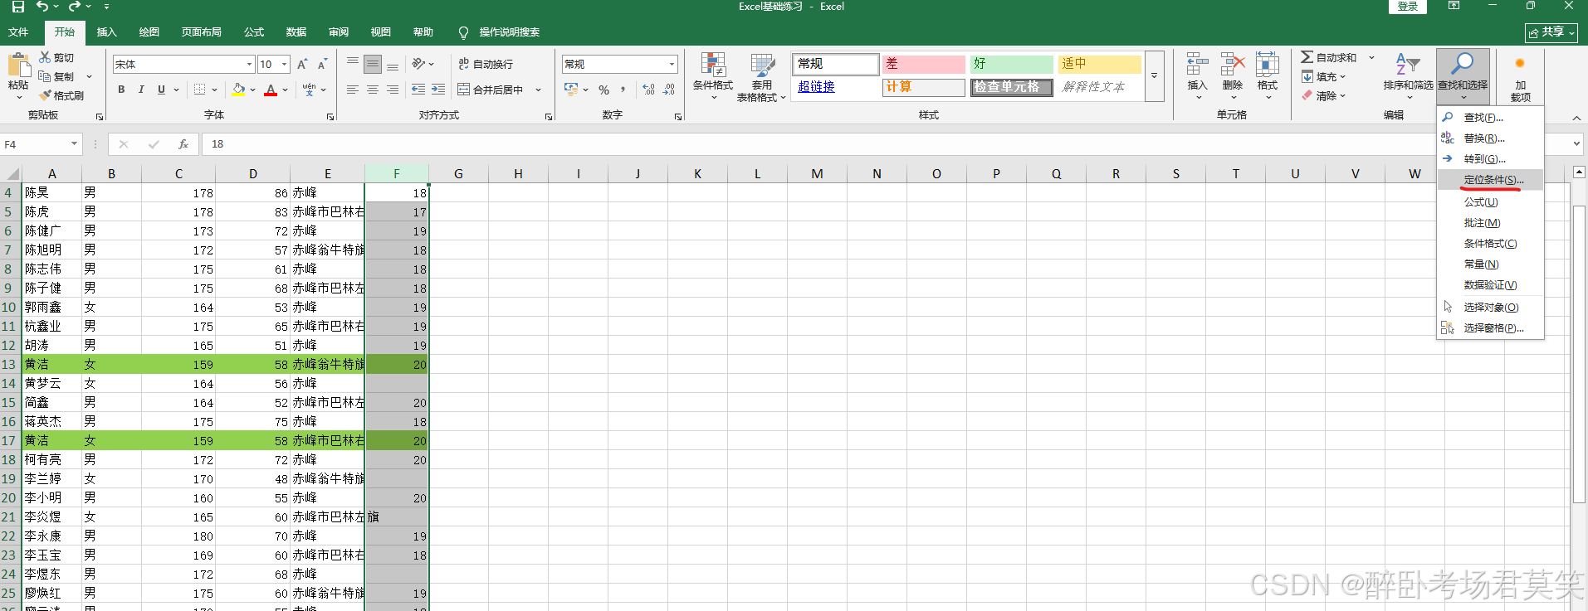The image size is (1588, 611).
Task: Click Merge and Center (合并后居中)
Action: [x=491, y=90]
